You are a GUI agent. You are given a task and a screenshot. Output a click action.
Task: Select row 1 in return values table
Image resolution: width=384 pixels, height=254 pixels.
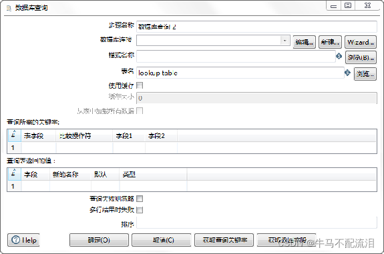pos(15,186)
